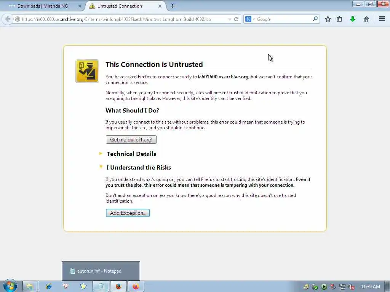The width and height of the screenshot is (390, 292).
Task: Show bookmarks list icon
Action: tap(339, 19)
